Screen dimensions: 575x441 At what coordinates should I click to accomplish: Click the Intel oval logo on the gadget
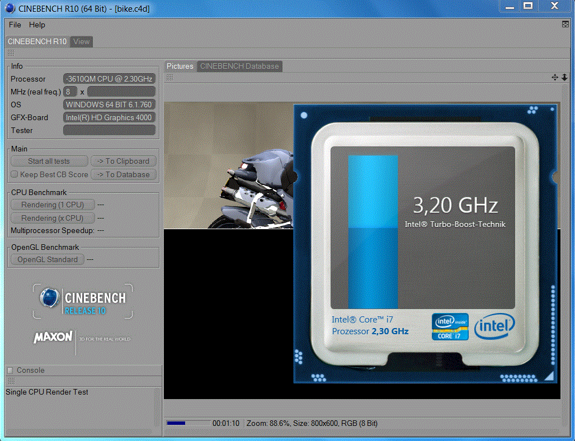tap(494, 325)
